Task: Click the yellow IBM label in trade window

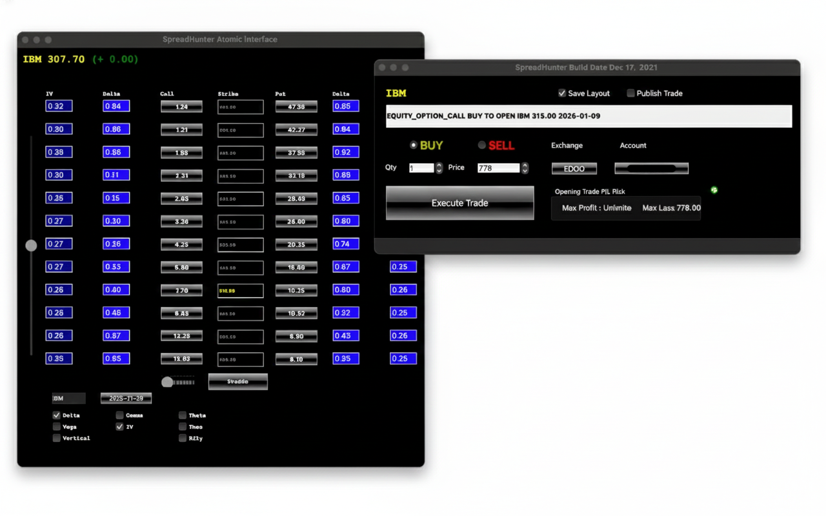Action: click(x=396, y=94)
